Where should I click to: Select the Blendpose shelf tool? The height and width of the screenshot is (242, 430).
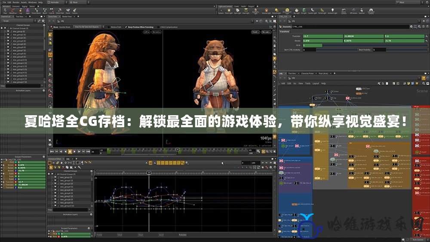tap(12, 11)
